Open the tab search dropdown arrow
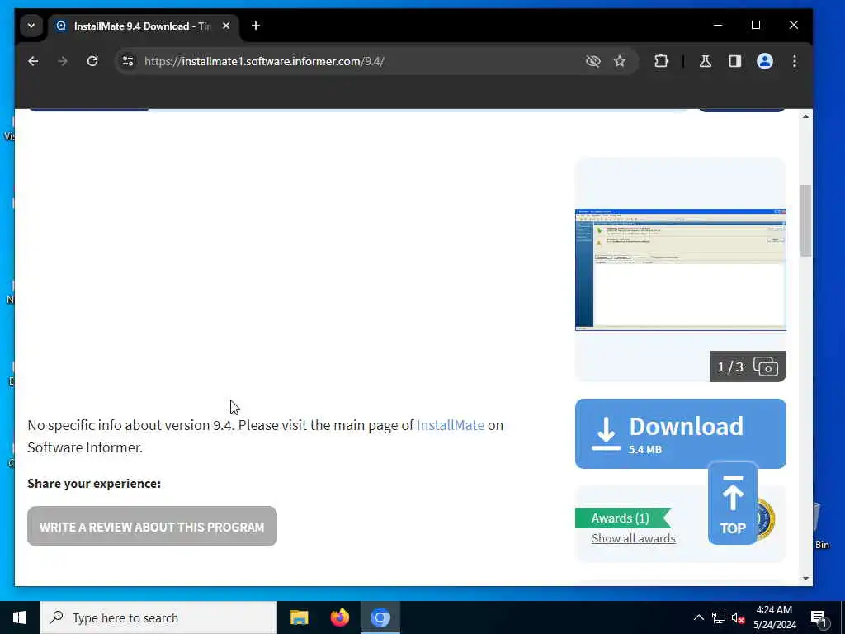 point(31,26)
